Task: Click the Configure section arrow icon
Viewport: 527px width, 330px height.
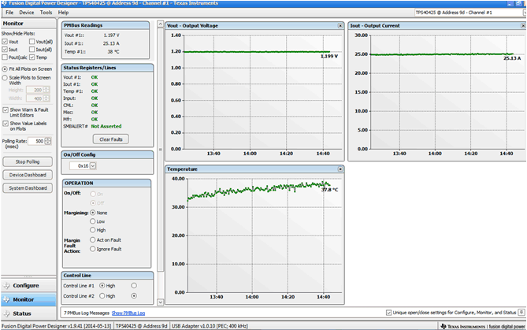Action: point(6,286)
